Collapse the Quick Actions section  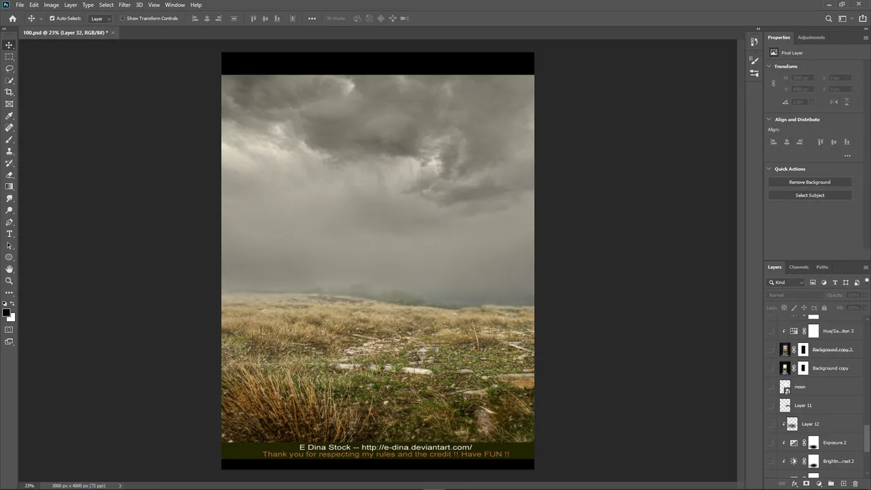769,169
